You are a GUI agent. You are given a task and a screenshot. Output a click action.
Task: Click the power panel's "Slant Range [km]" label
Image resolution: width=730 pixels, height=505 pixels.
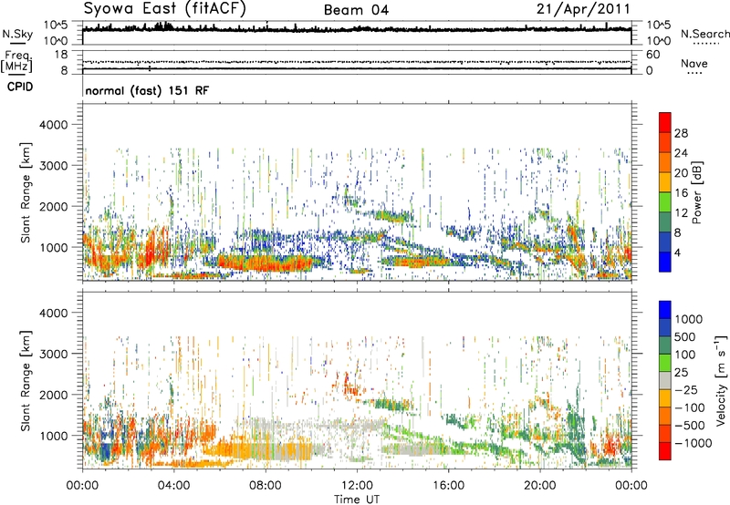point(26,192)
